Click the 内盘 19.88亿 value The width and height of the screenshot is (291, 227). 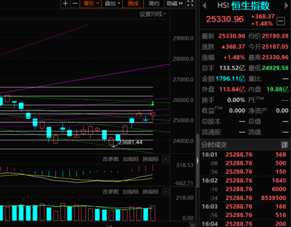(x=277, y=89)
